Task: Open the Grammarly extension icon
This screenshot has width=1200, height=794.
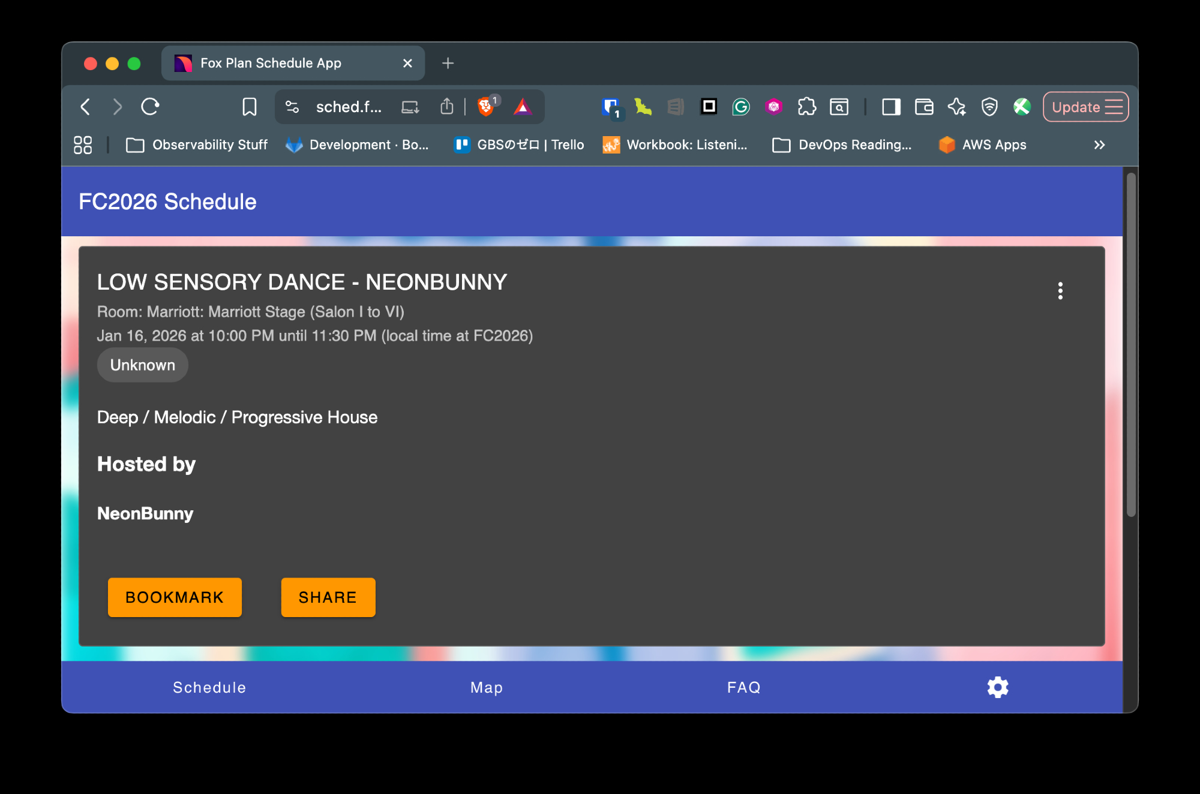Action: pos(741,107)
